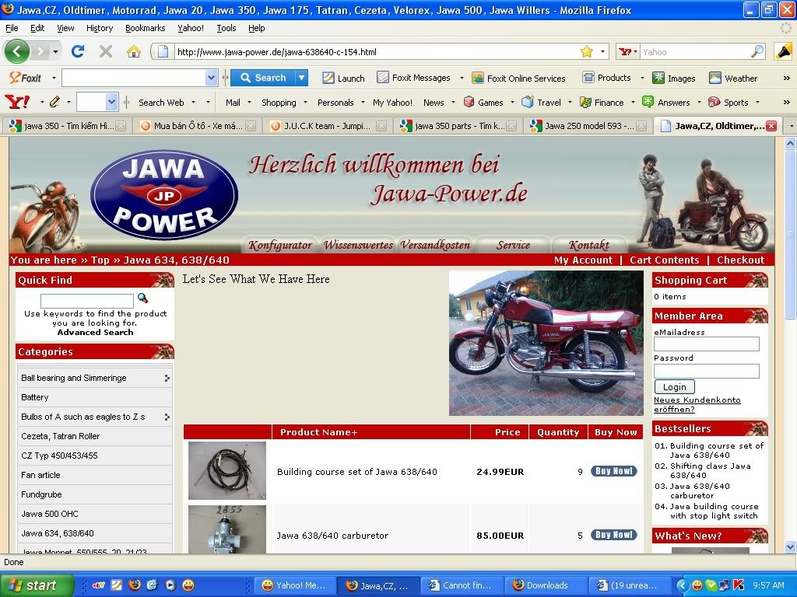Open Foxit Online Services

[518, 78]
